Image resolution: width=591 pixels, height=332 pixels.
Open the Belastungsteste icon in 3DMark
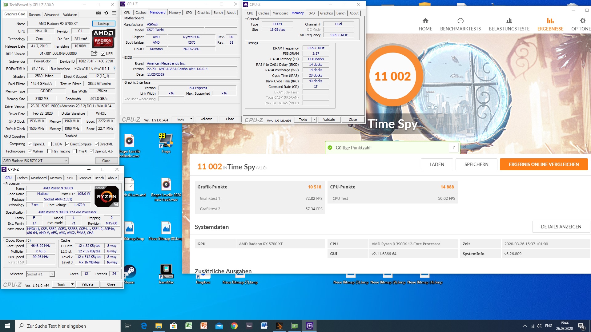(x=509, y=21)
